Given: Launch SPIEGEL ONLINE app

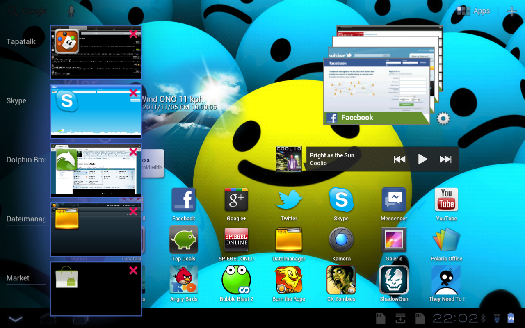Looking at the screenshot, I should [236, 240].
